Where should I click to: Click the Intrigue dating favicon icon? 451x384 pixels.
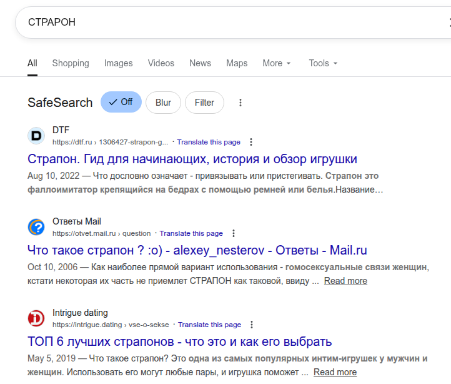tap(36, 318)
